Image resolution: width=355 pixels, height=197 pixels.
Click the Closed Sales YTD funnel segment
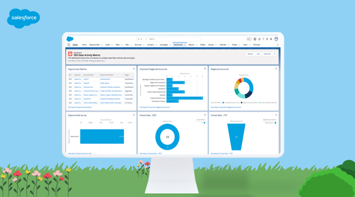[236, 137]
